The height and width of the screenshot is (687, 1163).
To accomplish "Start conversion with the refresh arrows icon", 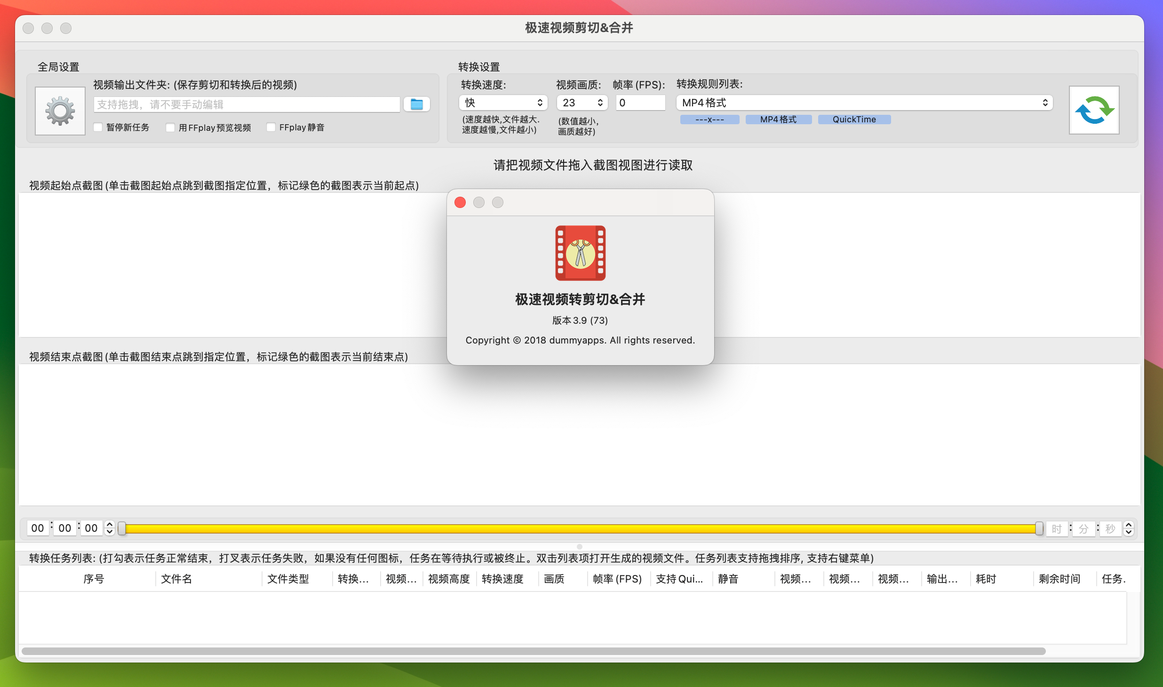I will (x=1094, y=110).
